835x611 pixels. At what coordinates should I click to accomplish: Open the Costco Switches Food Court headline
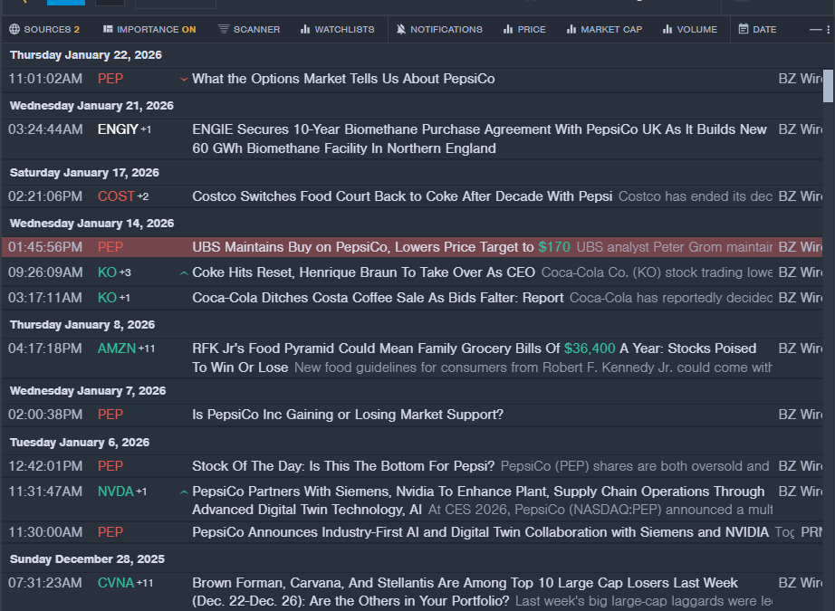pos(401,196)
